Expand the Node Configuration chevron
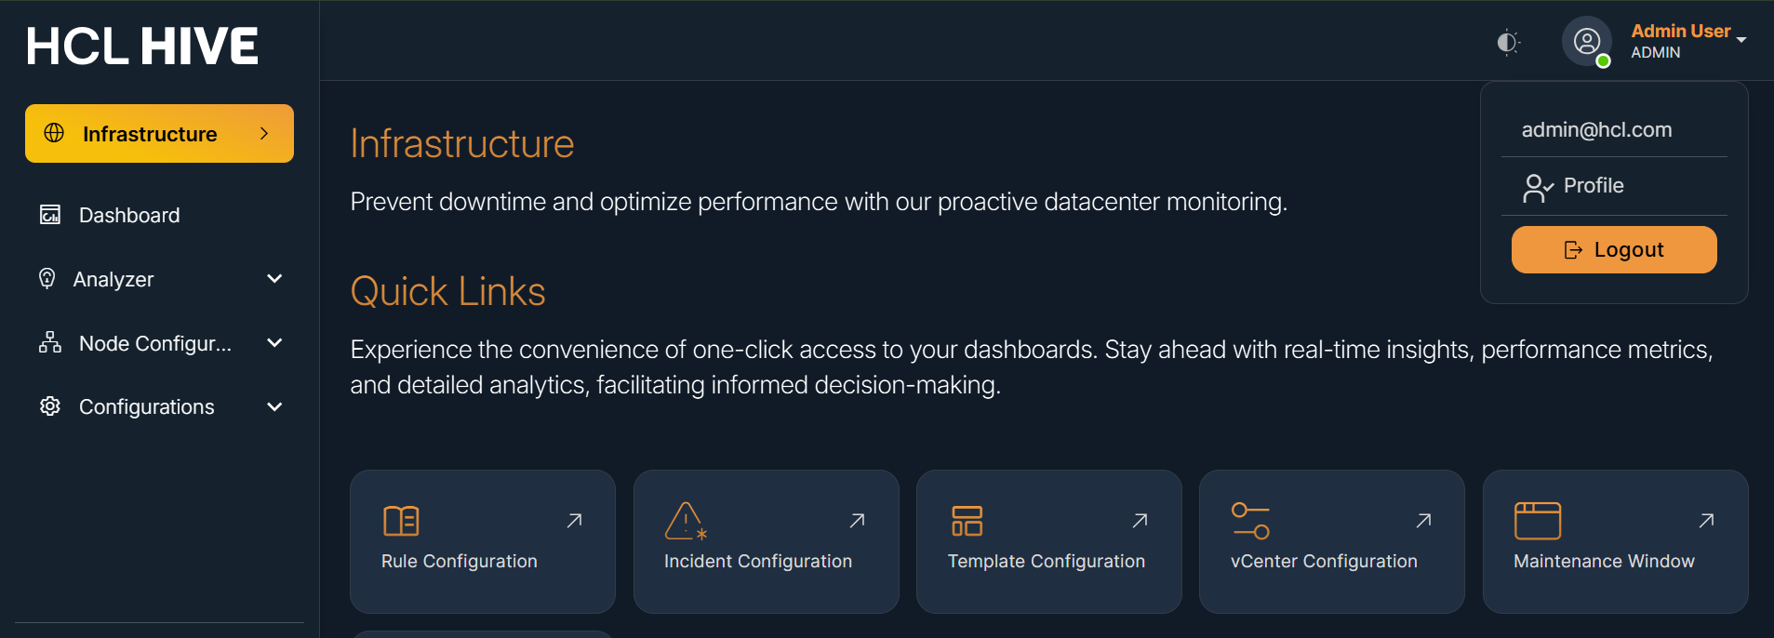 click(274, 343)
